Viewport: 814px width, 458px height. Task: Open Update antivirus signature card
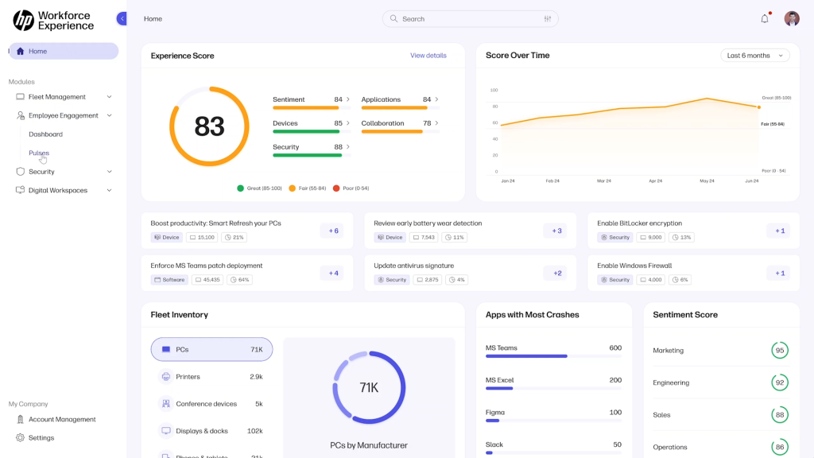[471, 274]
